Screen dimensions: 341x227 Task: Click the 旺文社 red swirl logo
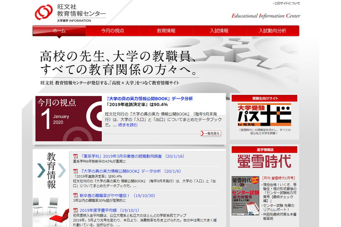click(x=44, y=12)
